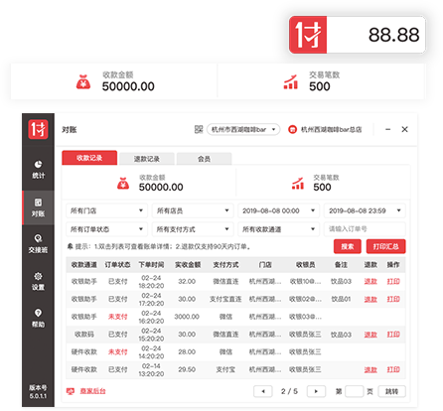The height and width of the screenshot is (411, 443).
Task: Expand the 所有门店 store dropdown
Action: 106,210
